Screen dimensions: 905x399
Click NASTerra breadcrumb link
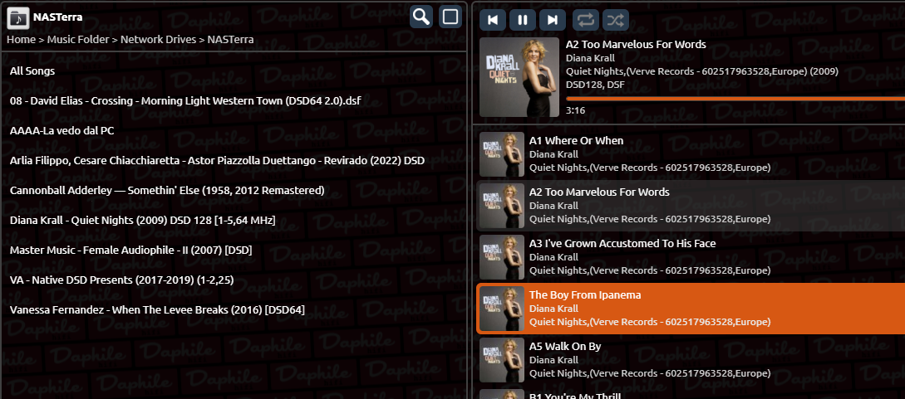pos(230,39)
